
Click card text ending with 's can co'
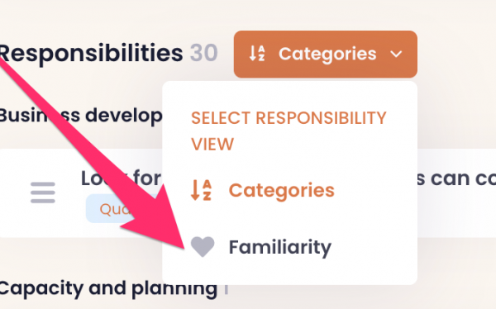pyautogui.click(x=456, y=178)
